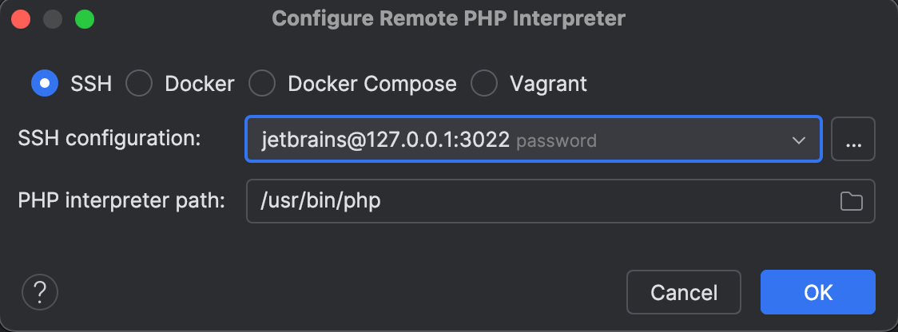The height and width of the screenshot is (332, 898).
Task: Confirm the interpreter with OK
Action: click(817, 292)
